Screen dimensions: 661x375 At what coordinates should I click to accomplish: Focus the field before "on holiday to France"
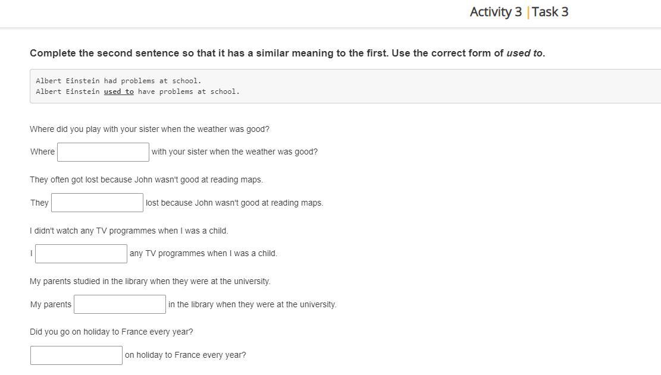76,355
